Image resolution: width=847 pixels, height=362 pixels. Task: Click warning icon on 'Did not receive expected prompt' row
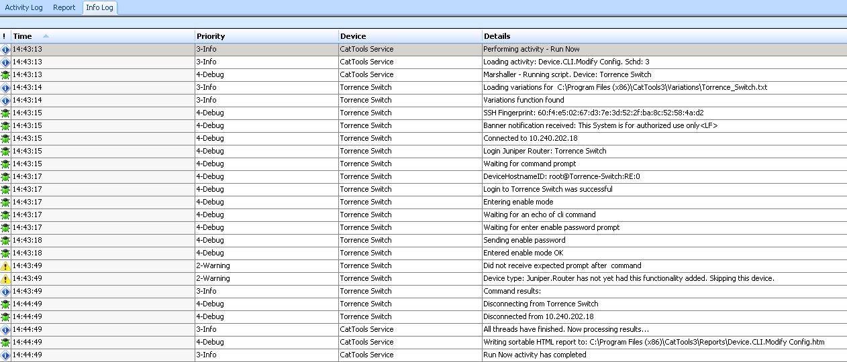click(5, 266)
